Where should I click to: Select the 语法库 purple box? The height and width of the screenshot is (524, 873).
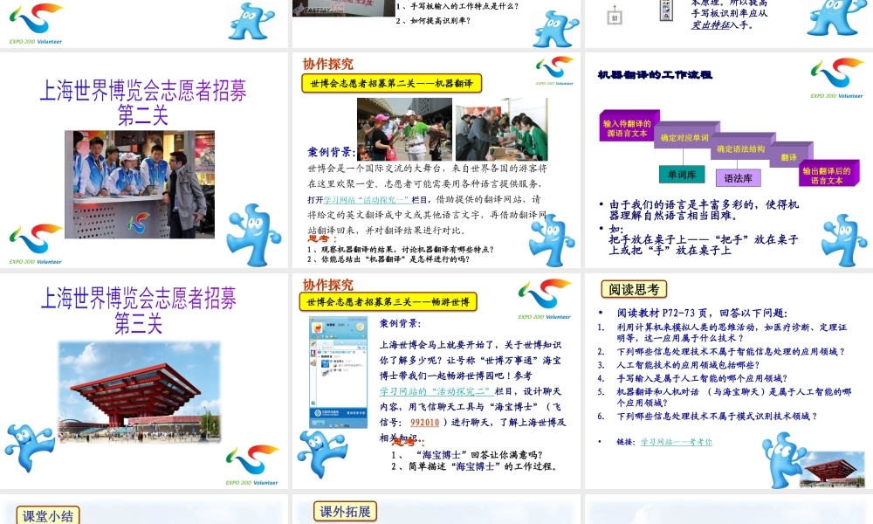click(x=739, y=177)
